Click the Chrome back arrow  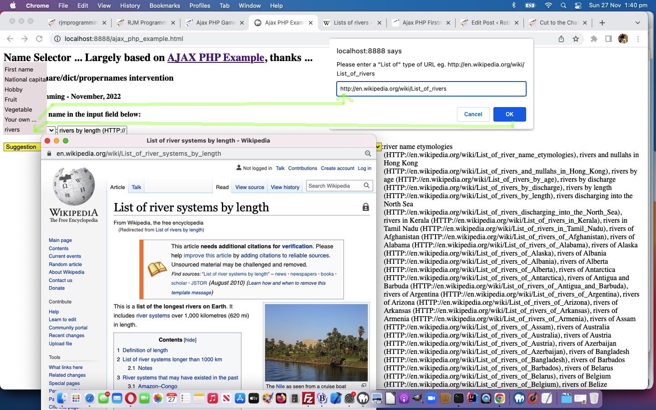tap(10, 39)
